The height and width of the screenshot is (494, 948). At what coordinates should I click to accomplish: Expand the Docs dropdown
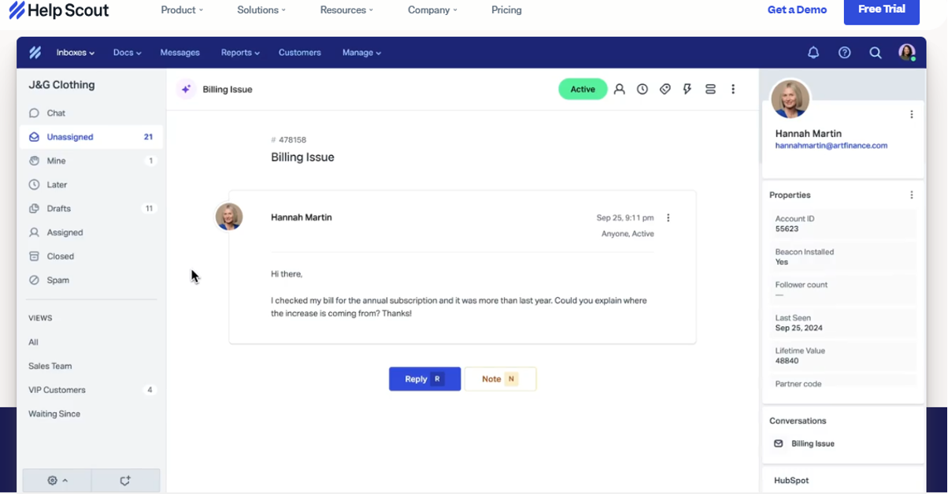tap(128, 53)
